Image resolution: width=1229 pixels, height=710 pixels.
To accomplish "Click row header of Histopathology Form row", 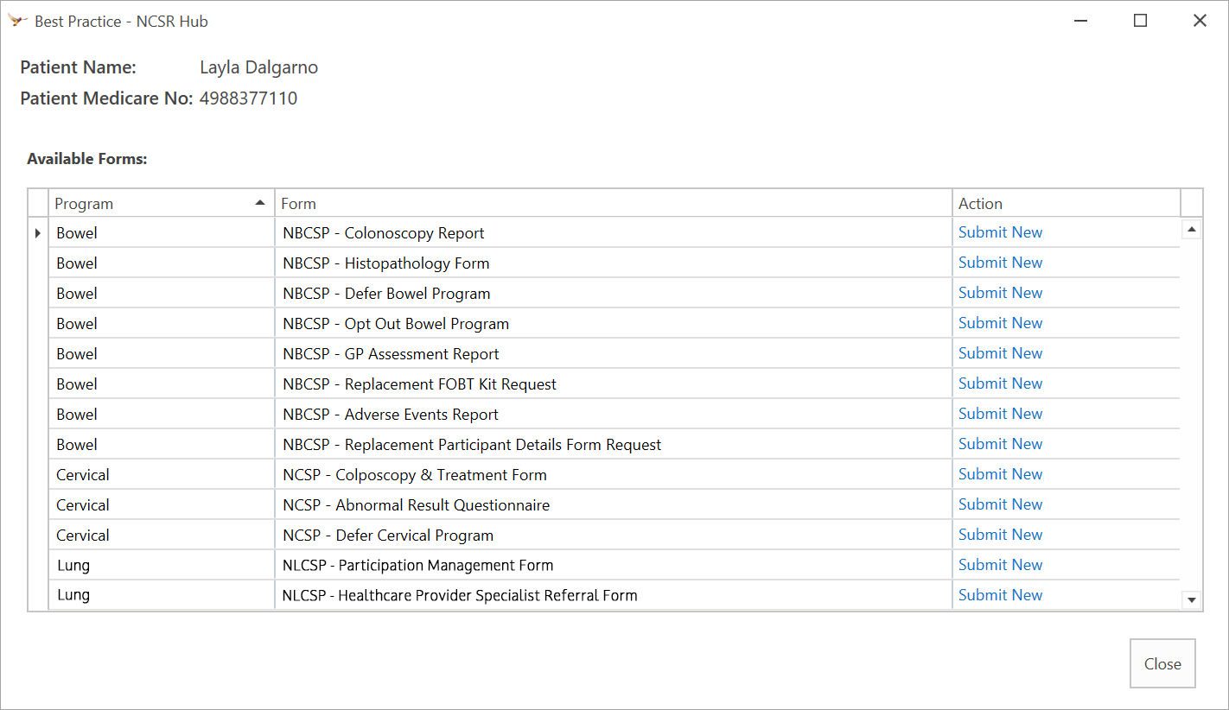I will click(x=38, y=263).
